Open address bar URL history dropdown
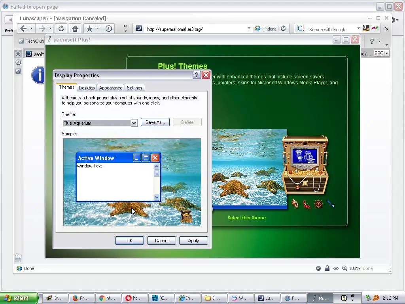This screenshot has height=304, width=405. pyautogui.click(x=249, y=28)
